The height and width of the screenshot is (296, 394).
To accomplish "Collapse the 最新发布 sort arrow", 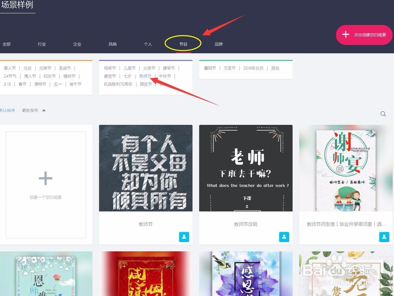I will (x=43, y=110).
